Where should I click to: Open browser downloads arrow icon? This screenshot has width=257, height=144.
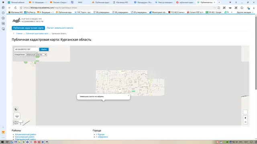pos(254,8)
